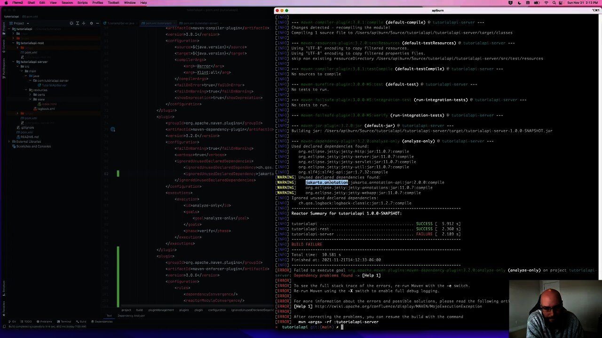Click the gutter icon beside maven-dependency-plugin line
602x338 pixels.
point(112,130)
